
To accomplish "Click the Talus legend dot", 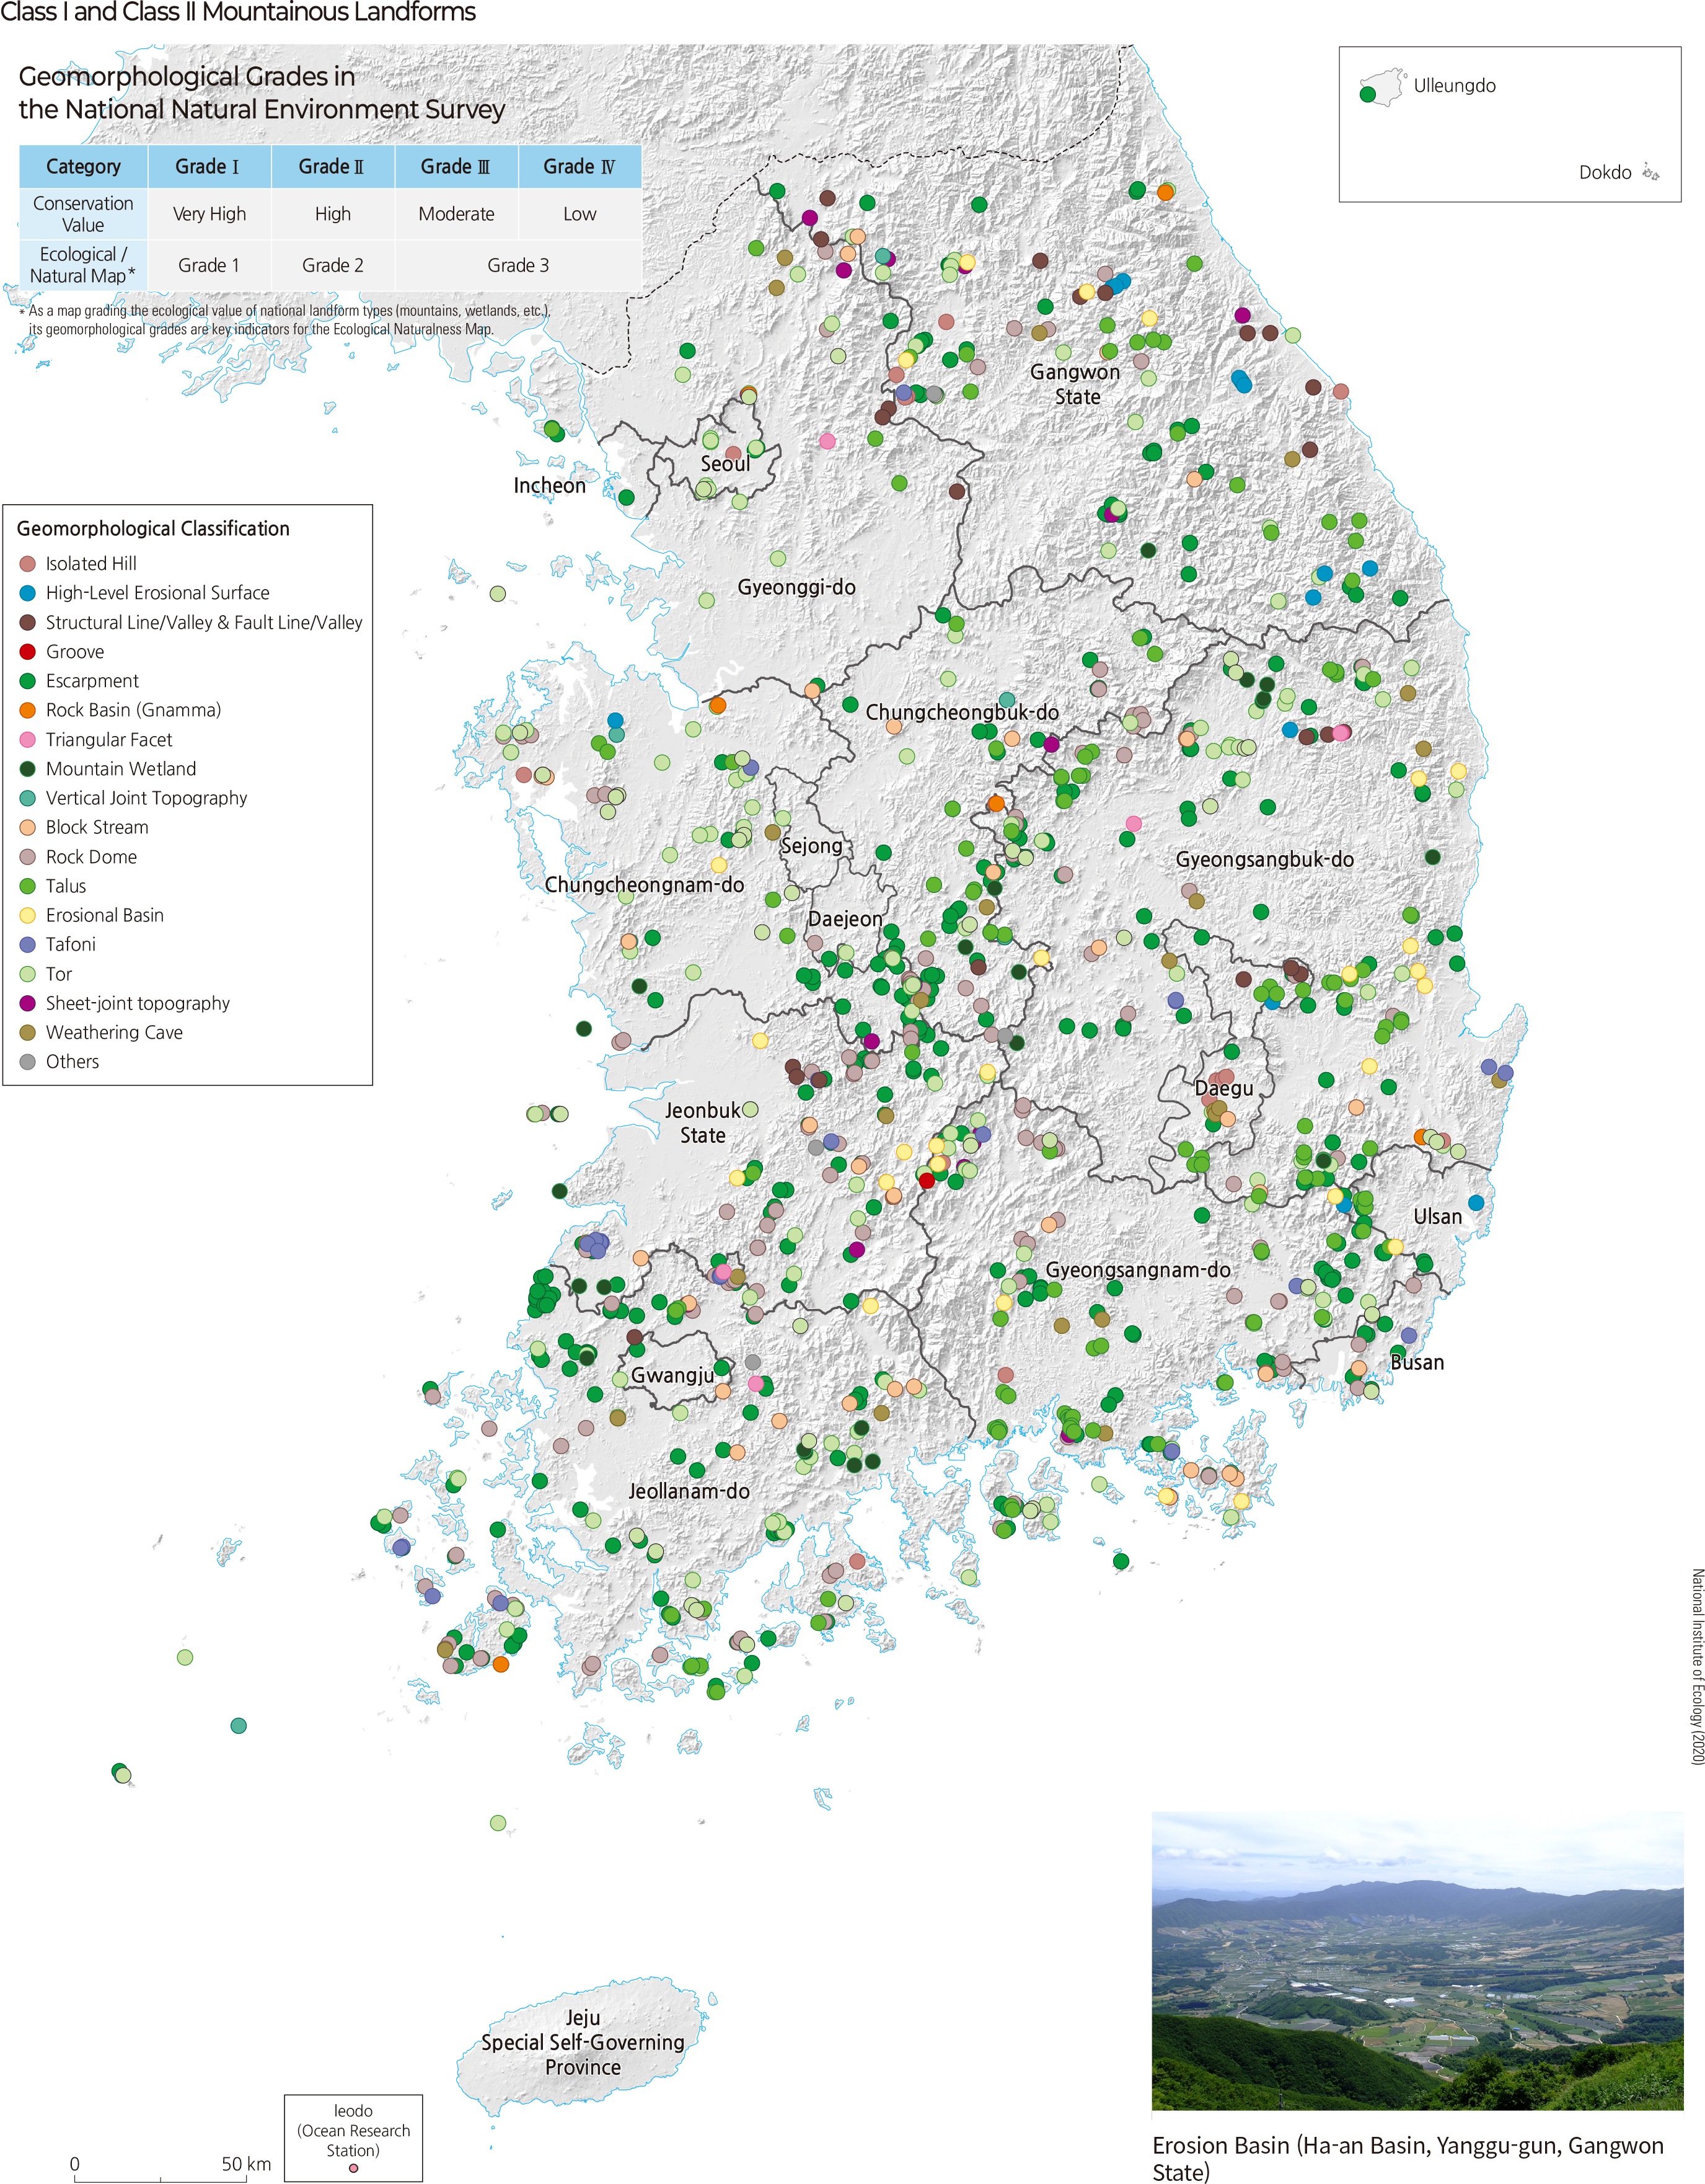I will 28,886.
